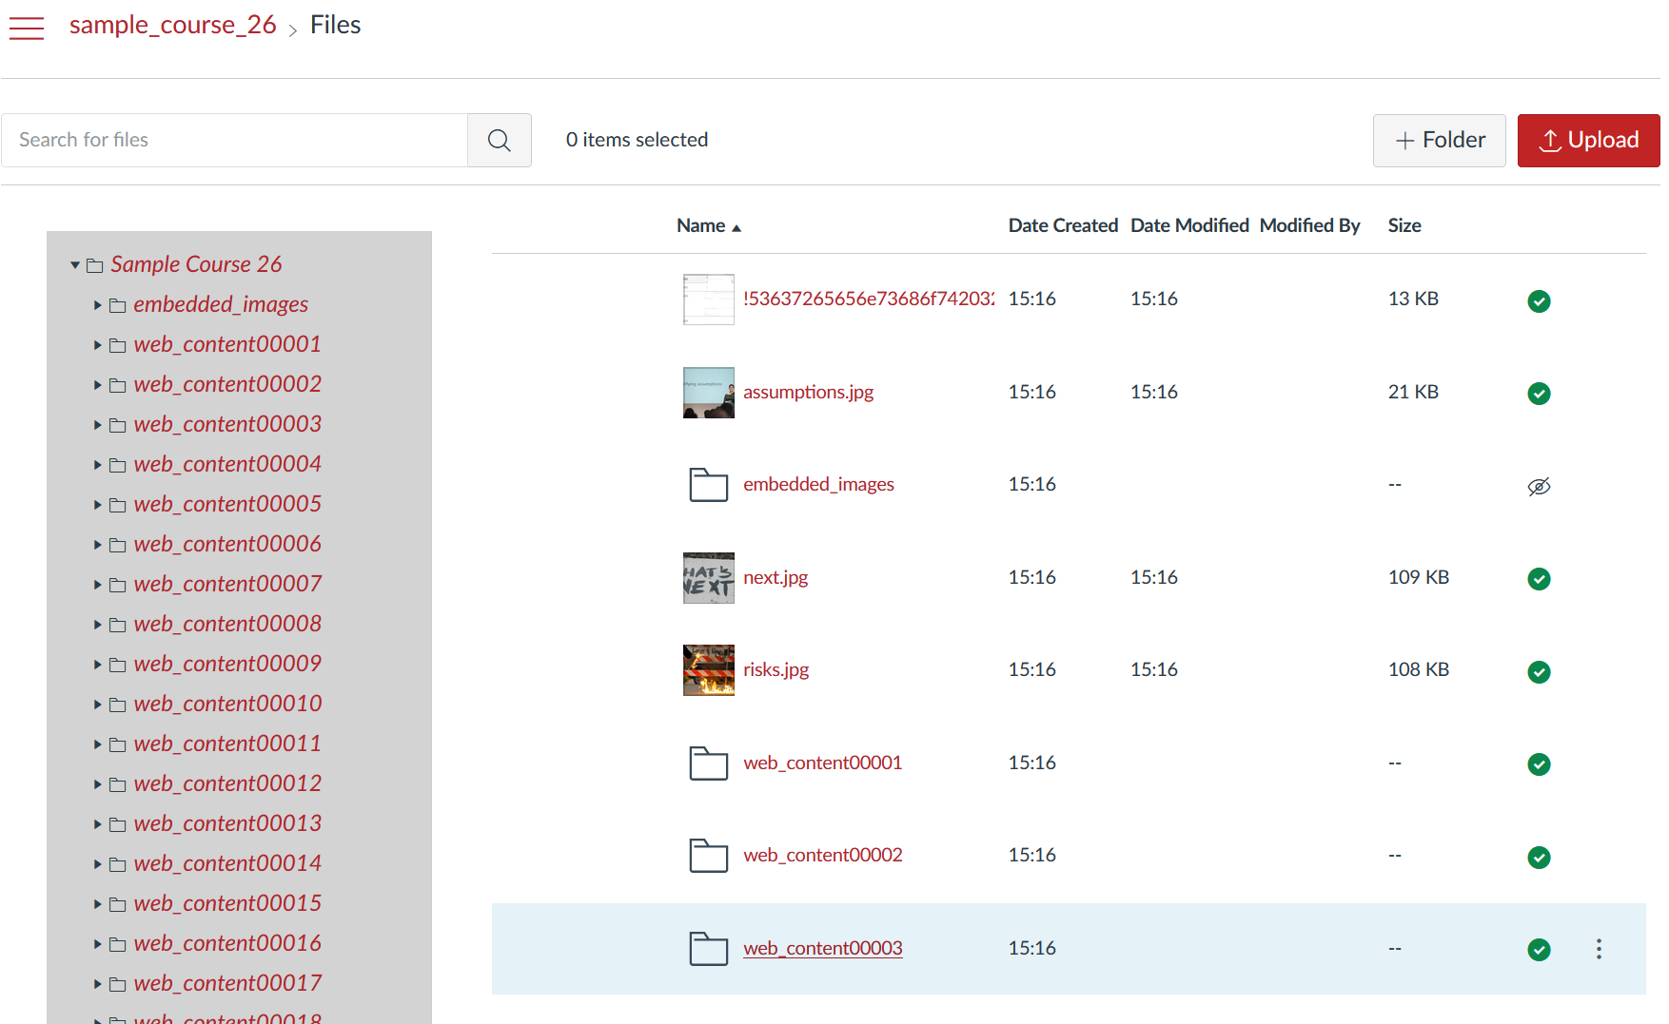Open the three-dot menu for web_content00003

(x=1599, y=949)
